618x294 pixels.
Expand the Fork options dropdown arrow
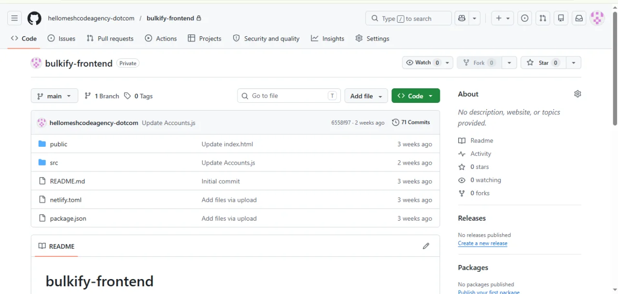(x=509, y=63)
